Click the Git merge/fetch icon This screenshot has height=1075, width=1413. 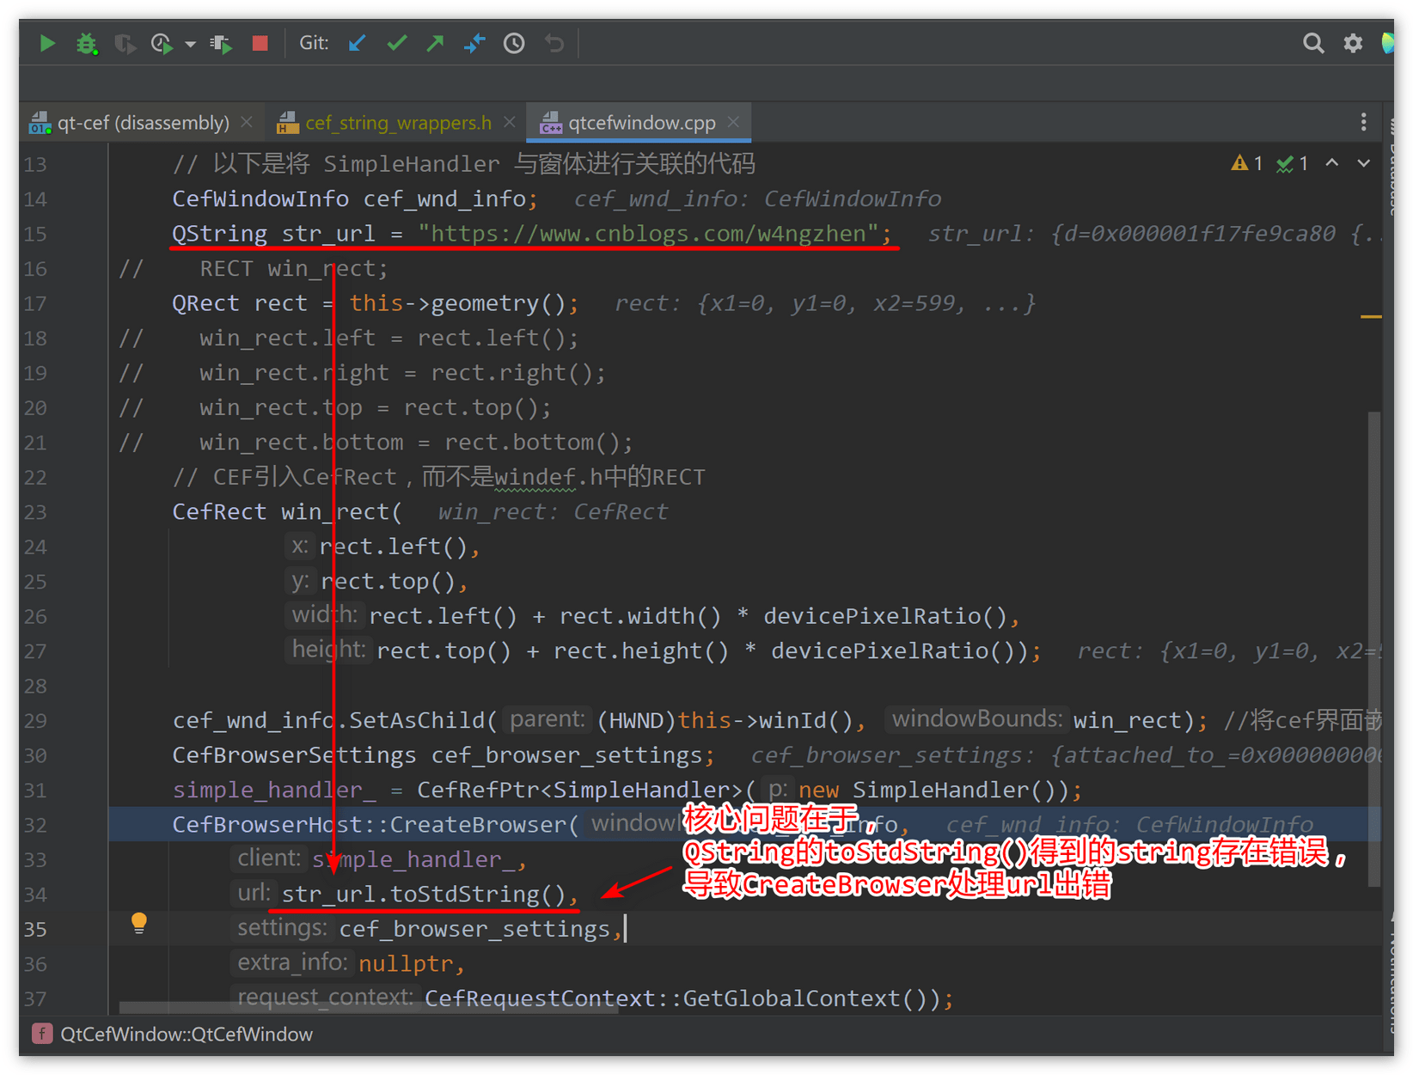tap(474, 43)
